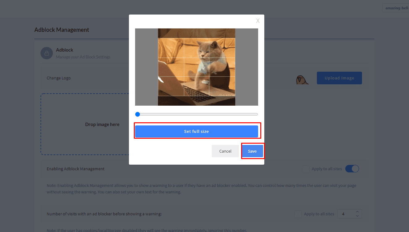Open the amazing-bell site selector
This screenshot has width=409, height=232.
(395, 8)
